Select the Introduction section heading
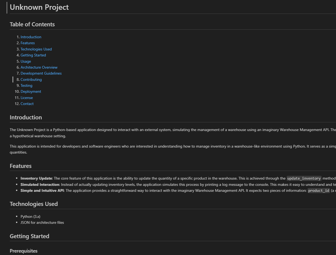The image size is (336, 255). click(26, 117)
